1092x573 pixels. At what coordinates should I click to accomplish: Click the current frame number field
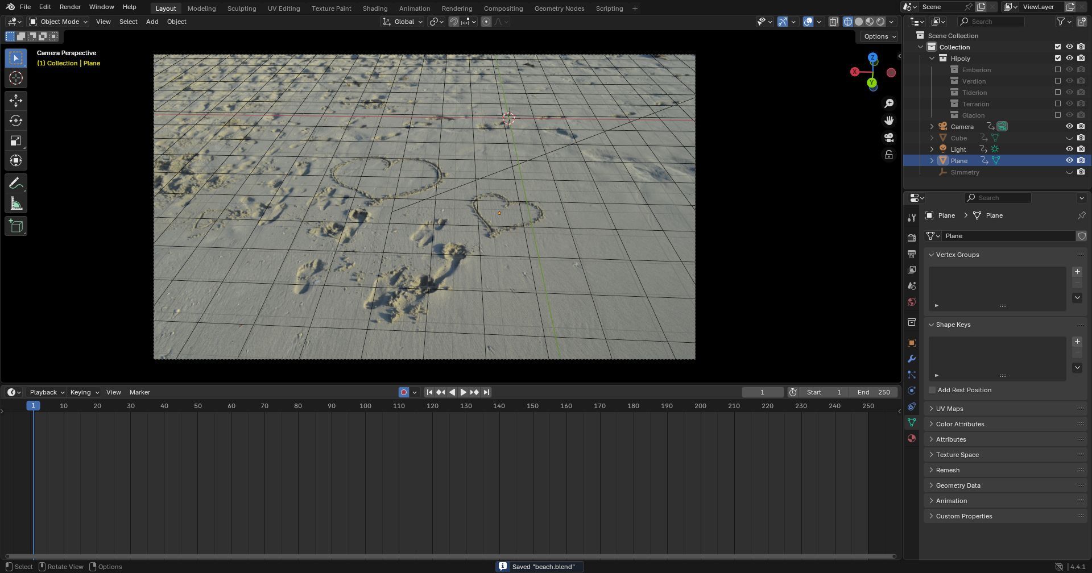pyautogui.click(x=763, y=392)
